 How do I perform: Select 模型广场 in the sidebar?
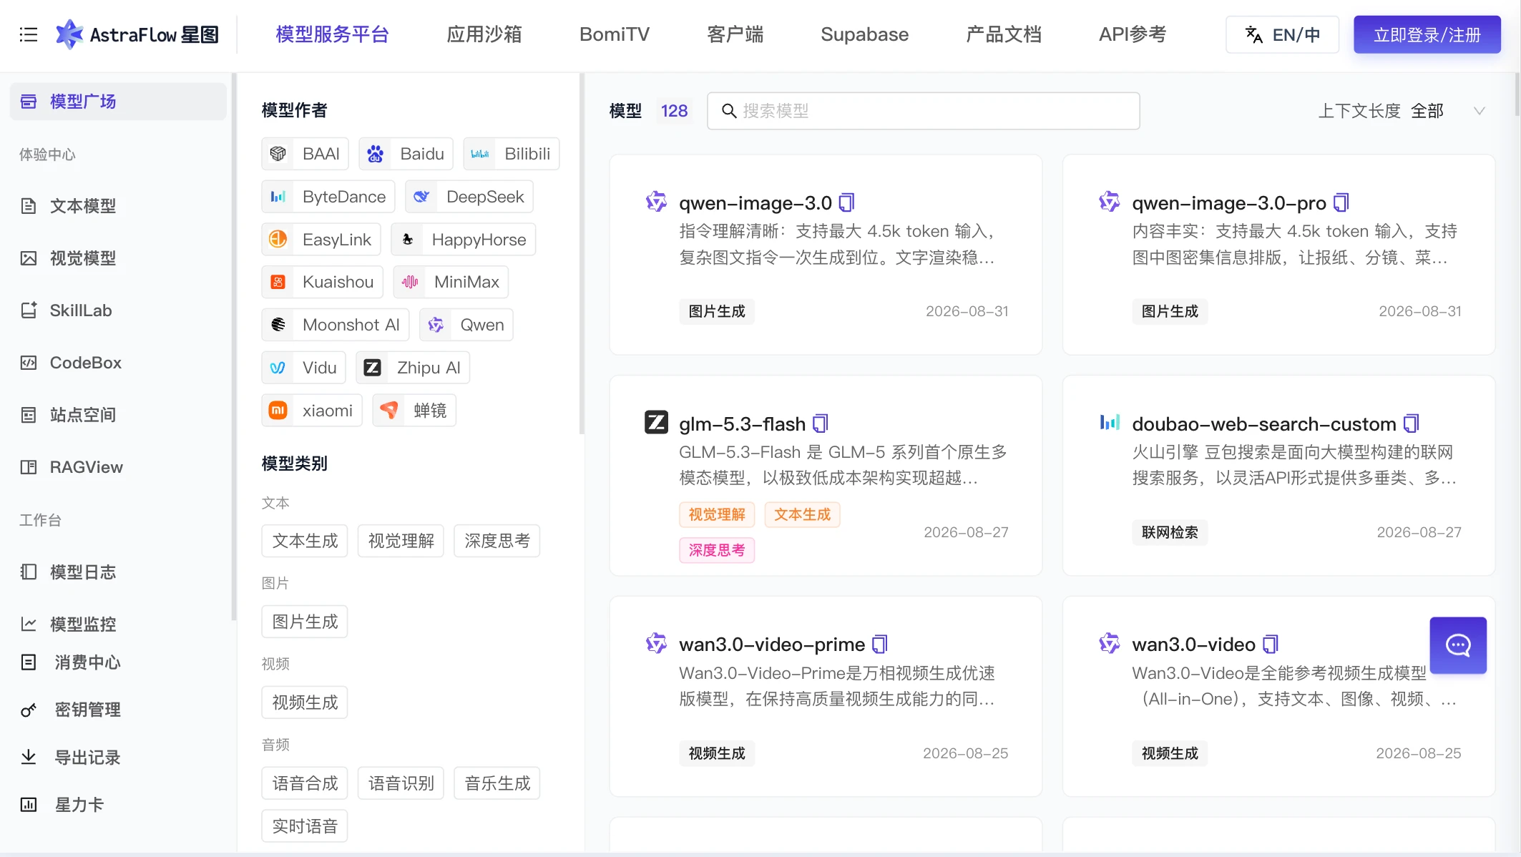click(118, 102)
